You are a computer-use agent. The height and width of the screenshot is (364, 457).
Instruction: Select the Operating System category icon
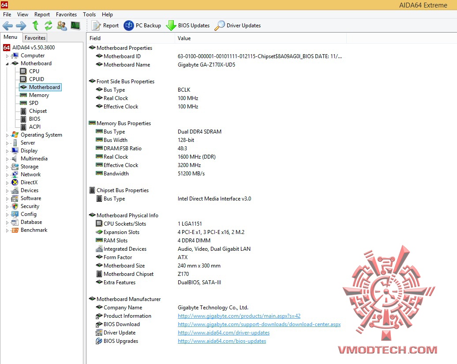click(15, 135)
